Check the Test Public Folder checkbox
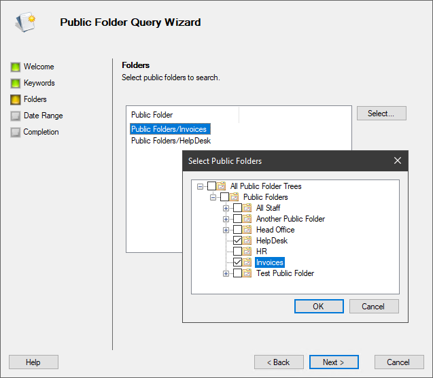 pyautogui.click(x=237, y=273)
